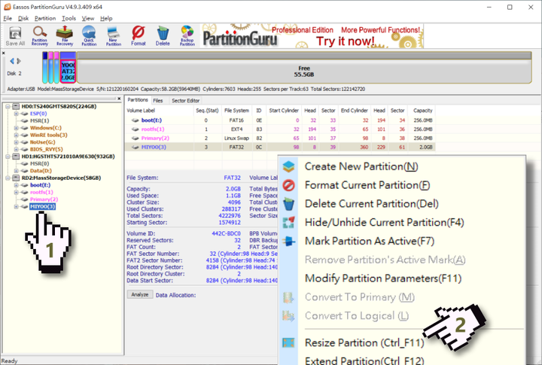Screen dimensions: 542x365
Task: Open the Backup Partition tool
Action: (x=187, y=36)
